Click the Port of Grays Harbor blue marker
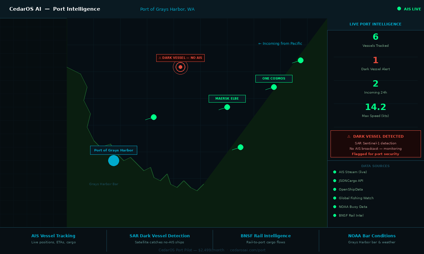This screenshot has width=424, height=254. pos(114,160)
